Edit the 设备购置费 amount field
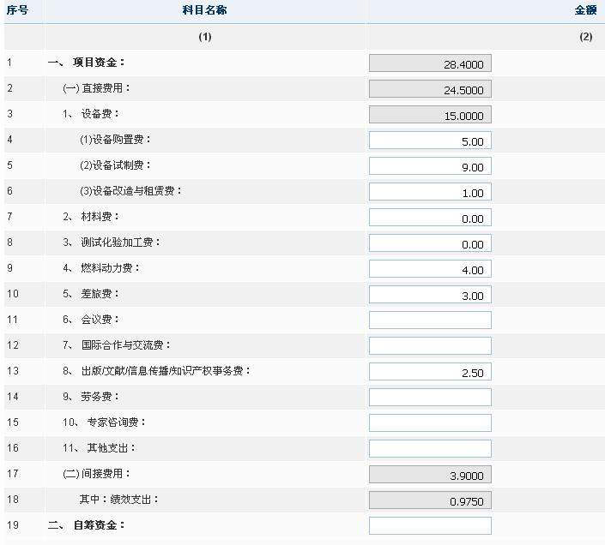This screenshot has width=605, height=545. click(x=430, y=141)
